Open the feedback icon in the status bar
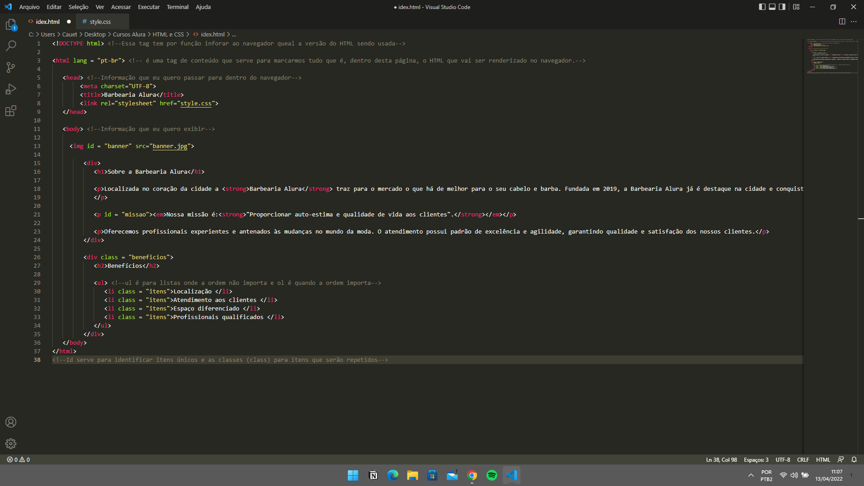 pos(840,459)
